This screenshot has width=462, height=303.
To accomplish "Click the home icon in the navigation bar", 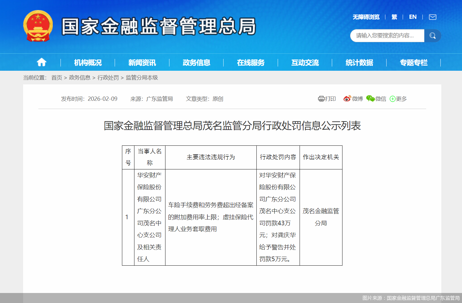I will (42, 62).
